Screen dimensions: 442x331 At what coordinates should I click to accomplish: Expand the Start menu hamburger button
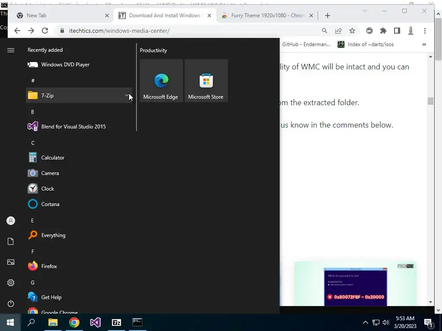11,50
